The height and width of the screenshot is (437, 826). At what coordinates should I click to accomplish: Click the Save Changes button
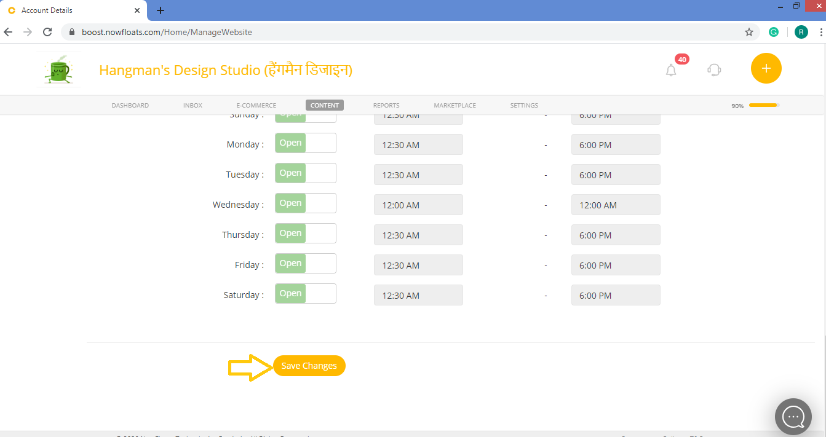309,366
